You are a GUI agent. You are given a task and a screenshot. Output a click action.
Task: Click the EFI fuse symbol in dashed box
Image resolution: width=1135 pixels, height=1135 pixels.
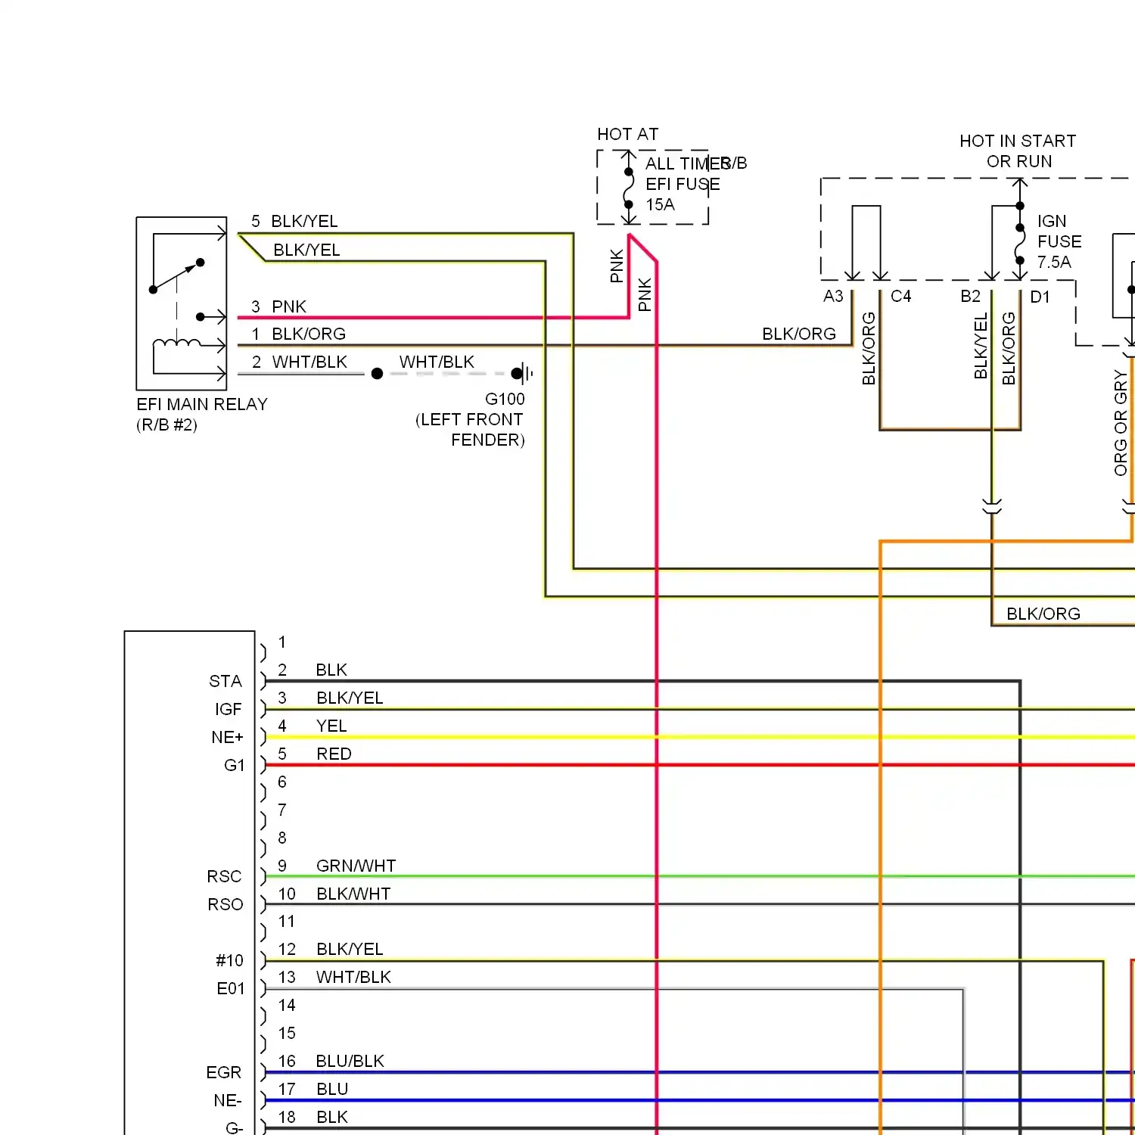click(x=629, y=188)
